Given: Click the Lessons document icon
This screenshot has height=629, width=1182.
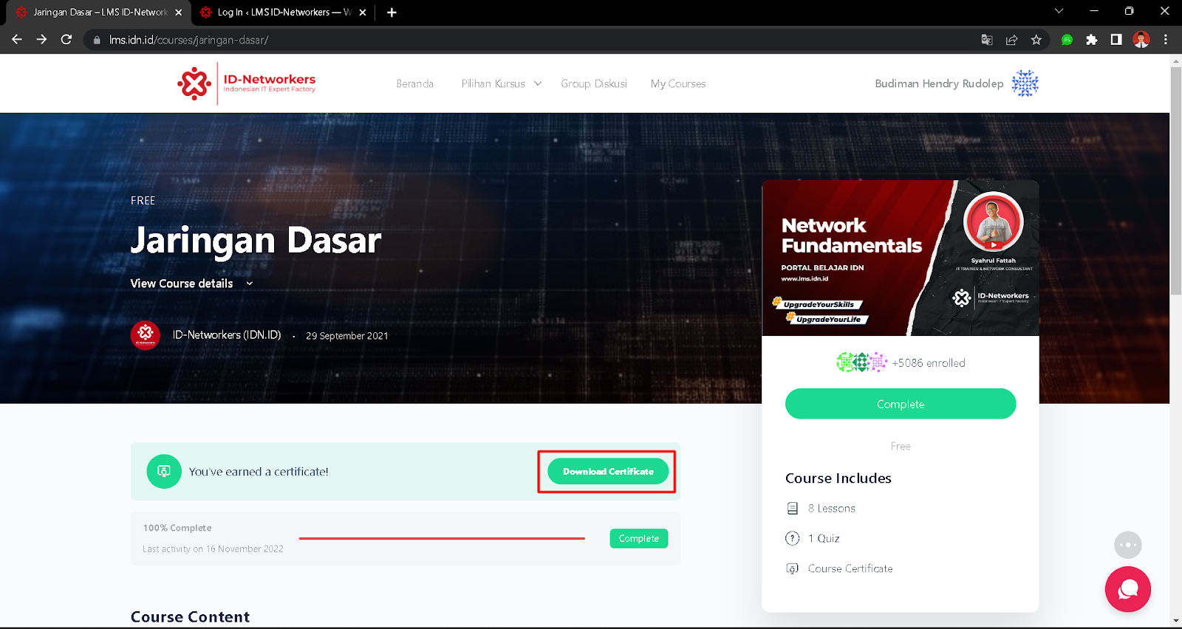Looking at the screenshot, I should point(793,509).
